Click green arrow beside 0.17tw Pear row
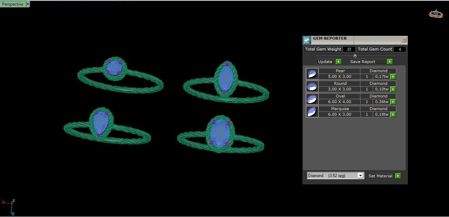Viewport: 449px width, 217px height. click(x=393, y=77)
